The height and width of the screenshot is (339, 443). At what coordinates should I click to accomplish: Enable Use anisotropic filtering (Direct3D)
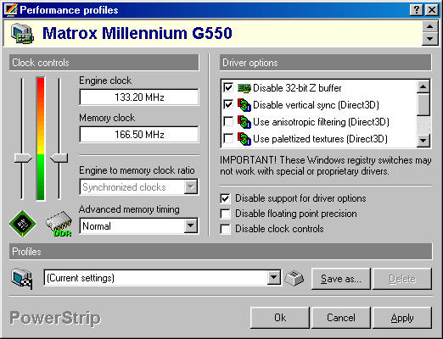coord(228,122)
